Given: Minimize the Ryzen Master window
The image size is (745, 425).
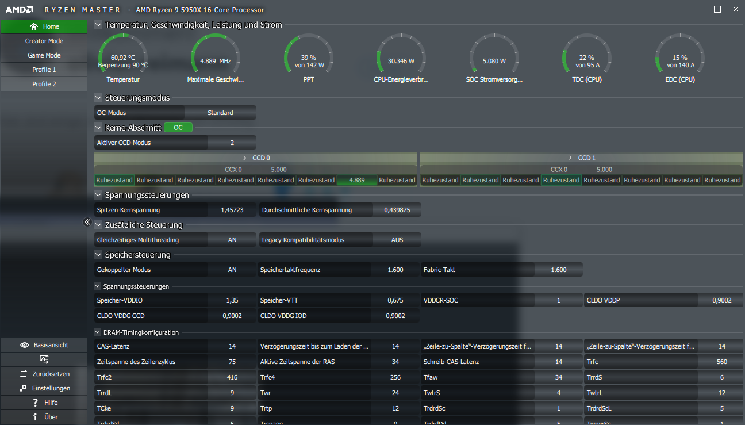Looking at the screenshot, I should point(698,10).
